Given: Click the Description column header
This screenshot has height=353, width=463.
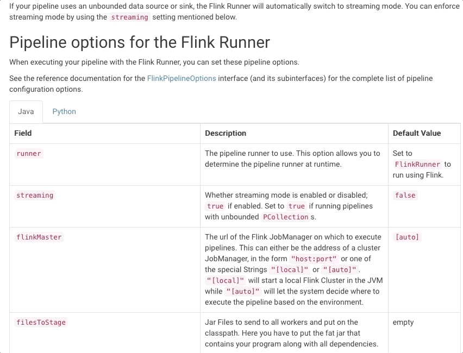Looking at the screenshot, I should coord(226,133).
